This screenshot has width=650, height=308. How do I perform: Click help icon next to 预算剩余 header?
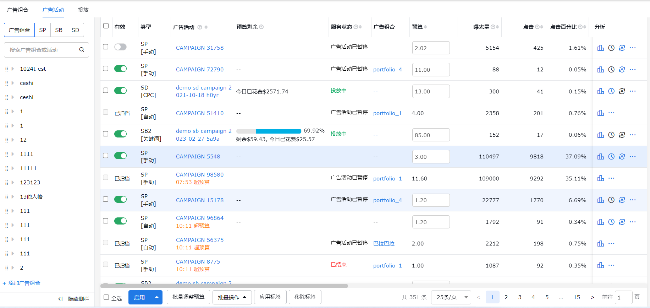(261, 27)
